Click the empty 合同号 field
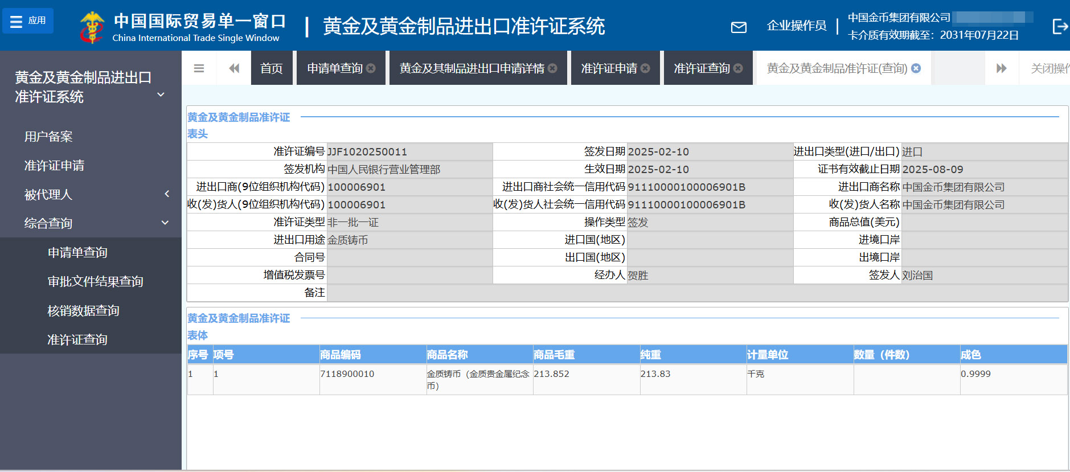This screenshot has height=472, width=1070. point(409,257)
